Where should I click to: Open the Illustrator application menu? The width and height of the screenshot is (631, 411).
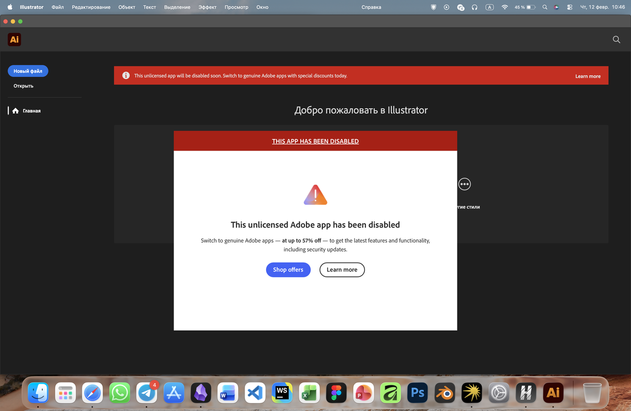[32, 7]
